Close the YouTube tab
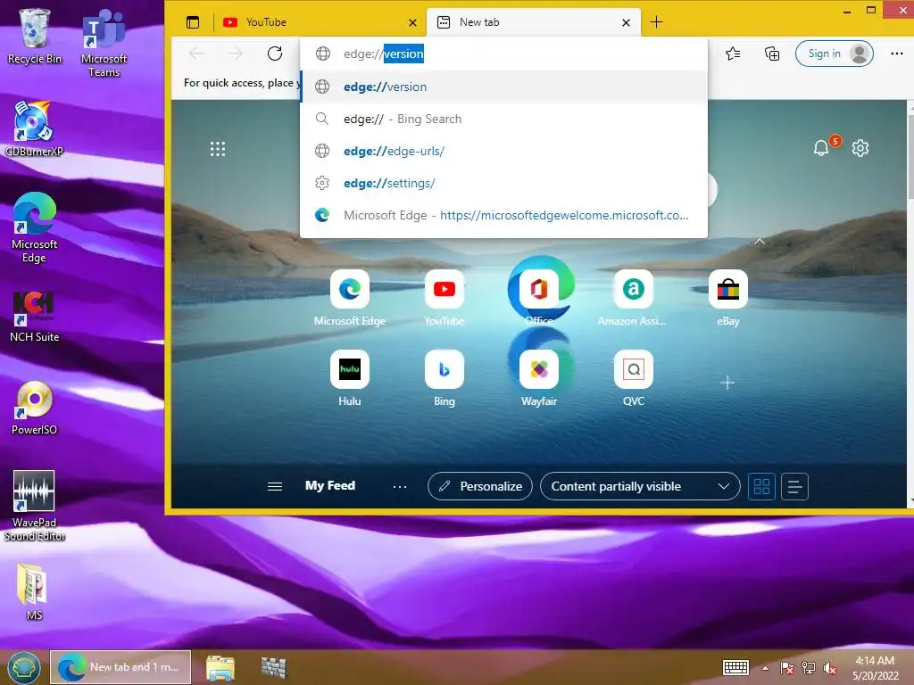This screenshot has width=914, height=685. [412, 22]
